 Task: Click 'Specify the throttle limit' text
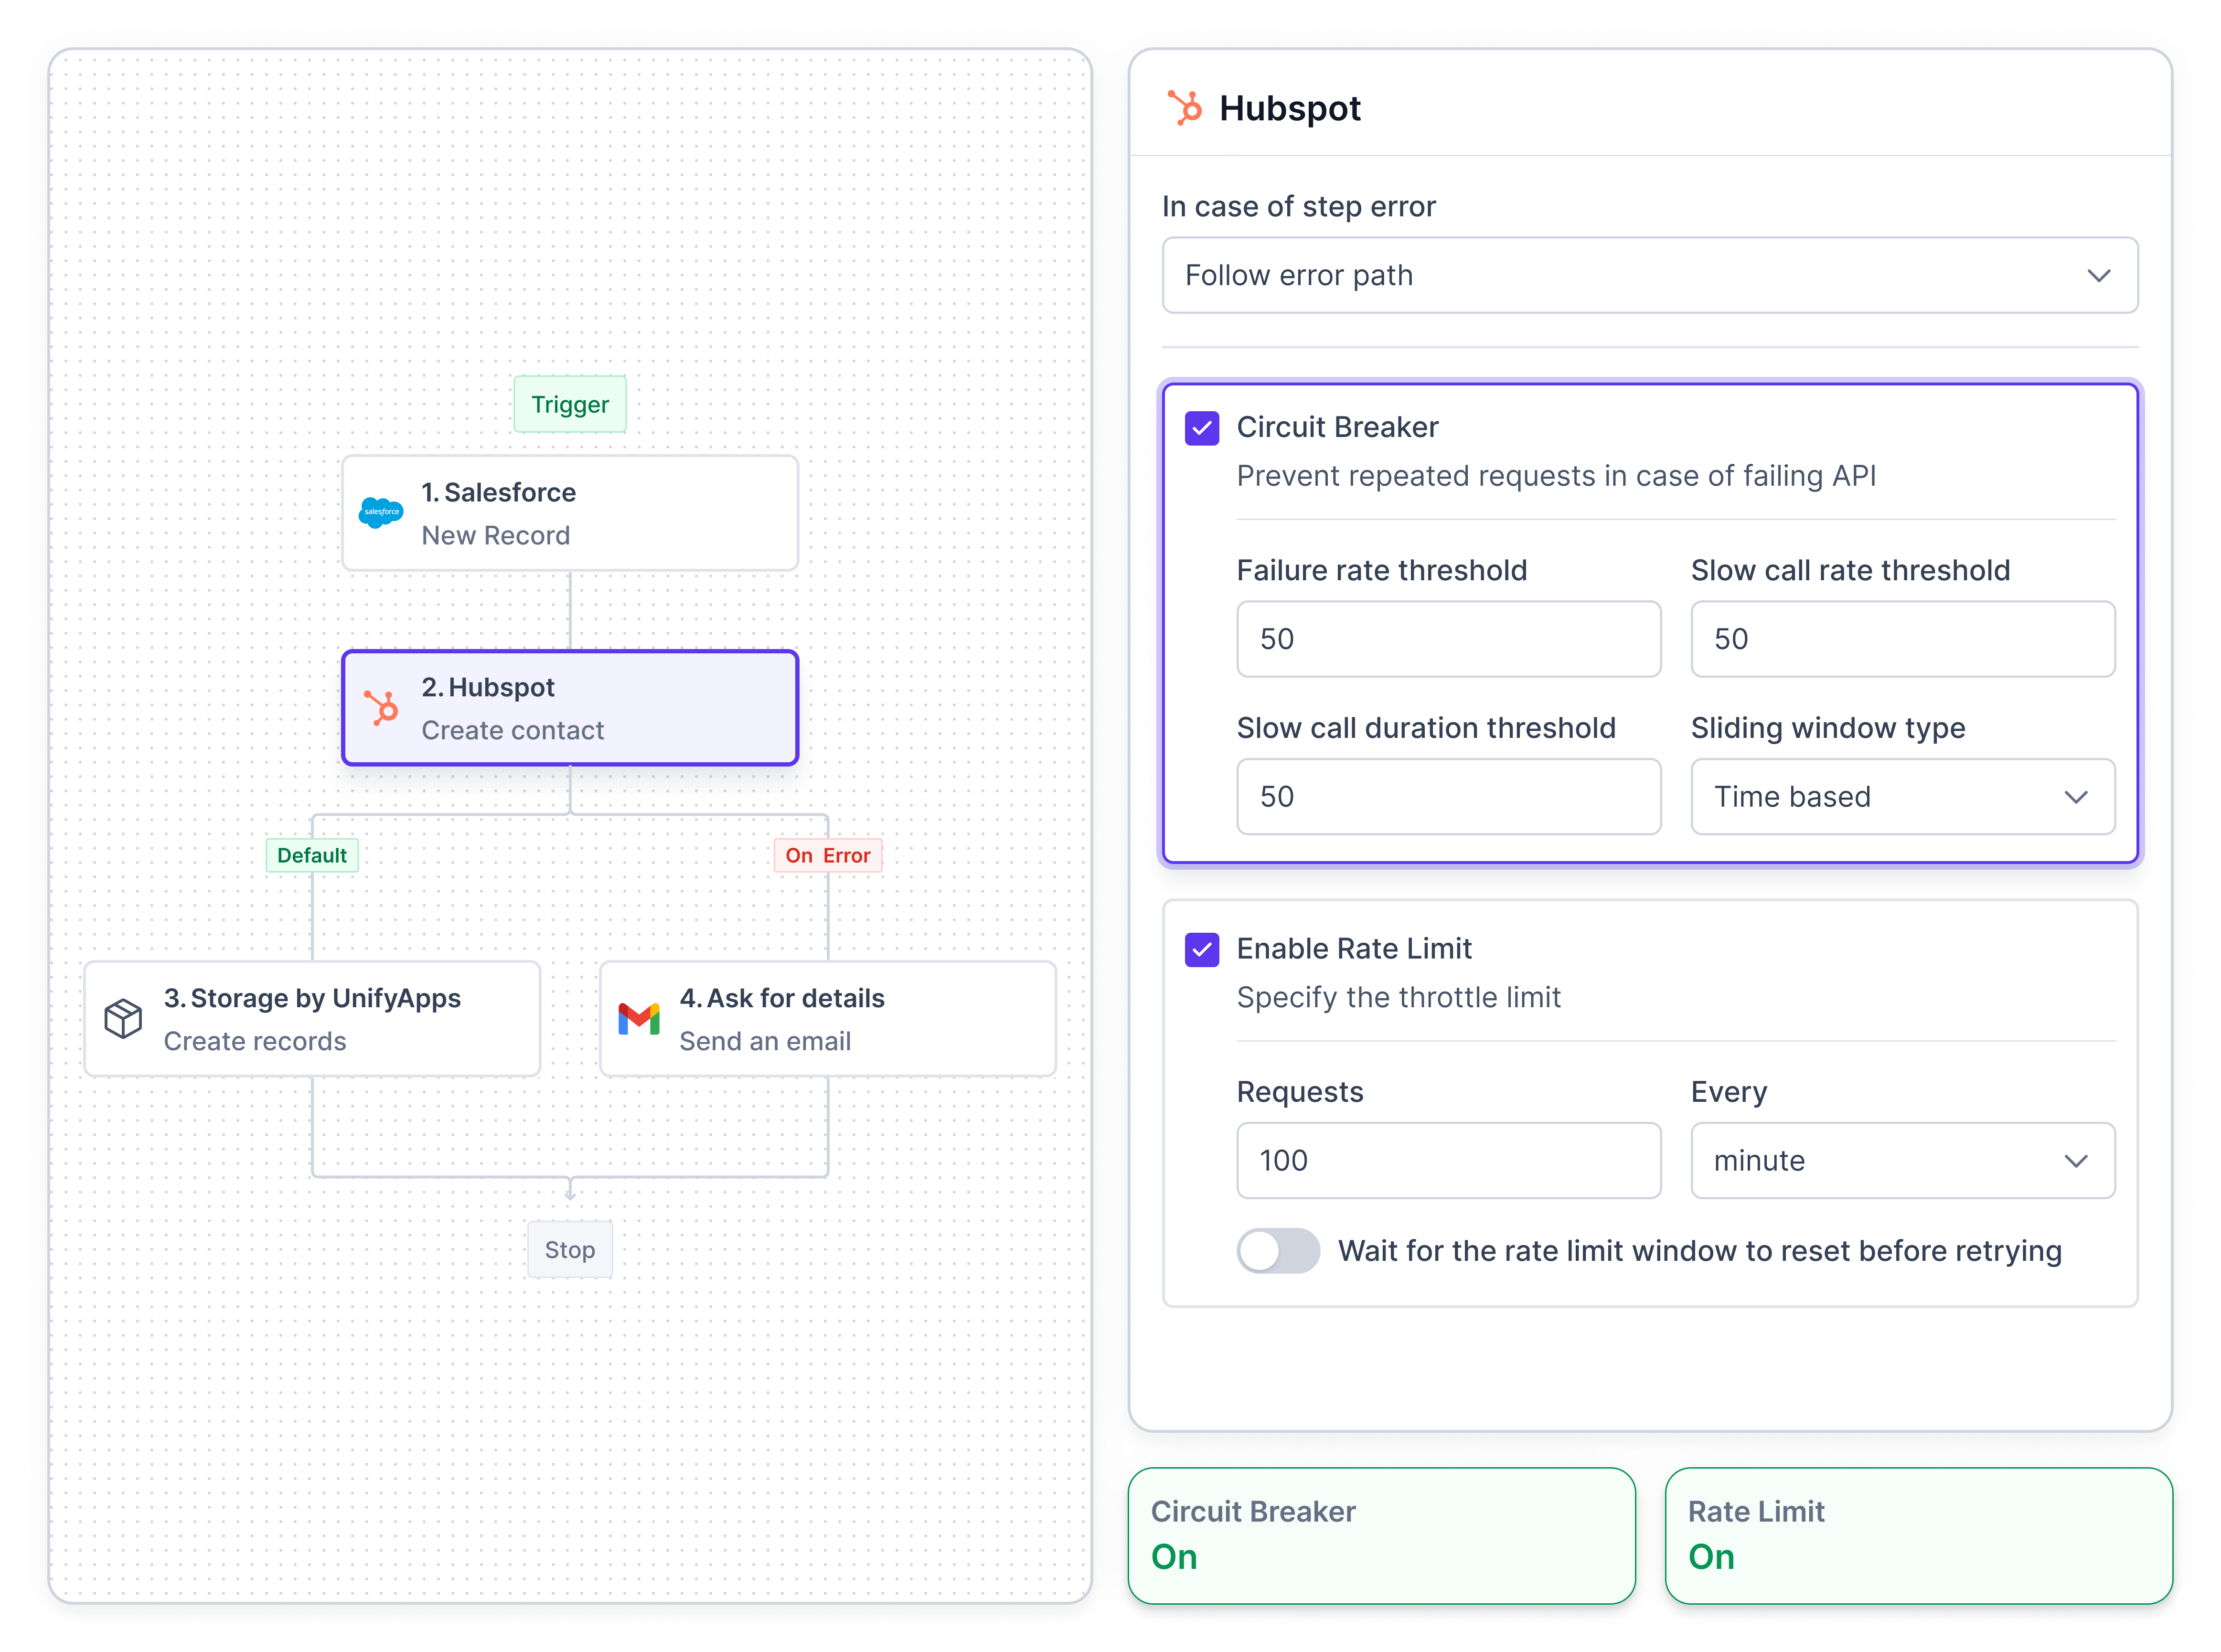click(x=1398, y=997)
